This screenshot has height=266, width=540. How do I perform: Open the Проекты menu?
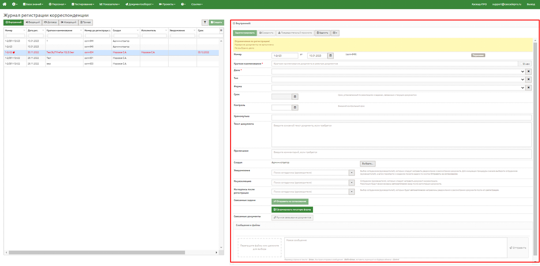pos(167,4)
